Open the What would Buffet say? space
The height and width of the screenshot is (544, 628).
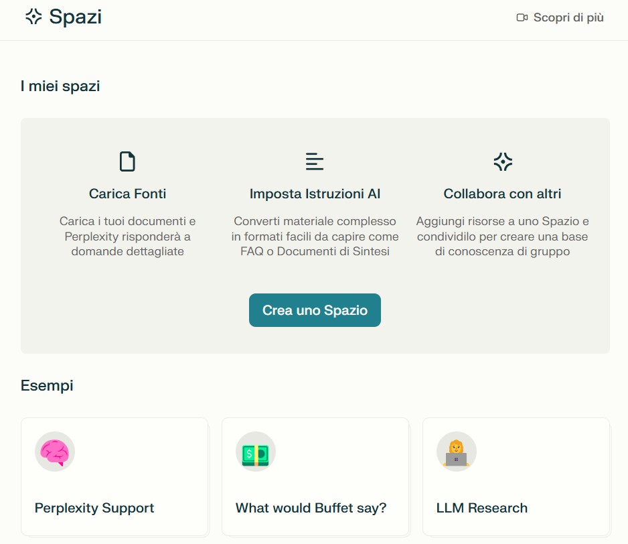[x=315, y=476]
